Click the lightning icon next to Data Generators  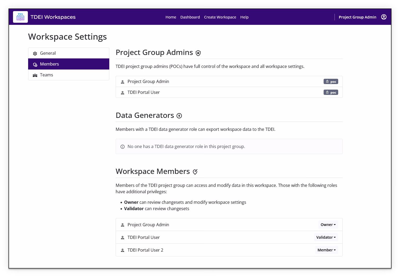[x=179, y=116]
